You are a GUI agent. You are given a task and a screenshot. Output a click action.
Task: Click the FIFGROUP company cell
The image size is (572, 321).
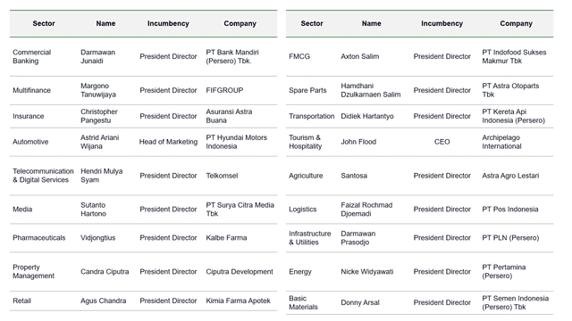(224, 90)
